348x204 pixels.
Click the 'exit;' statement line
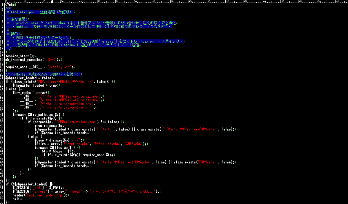tap(18, 199)
